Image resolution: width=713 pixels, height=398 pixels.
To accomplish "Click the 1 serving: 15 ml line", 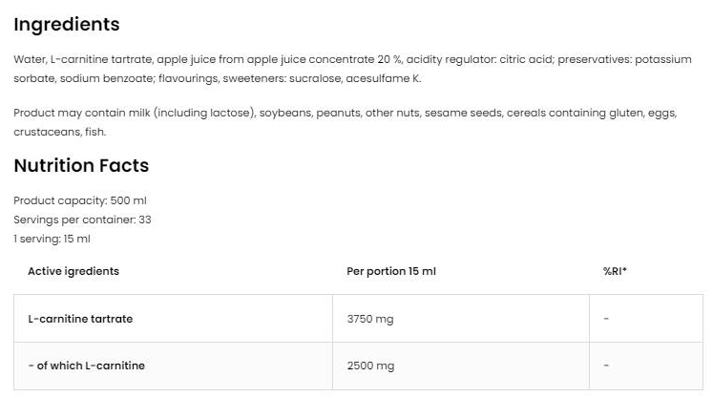I will coord(52,239).
